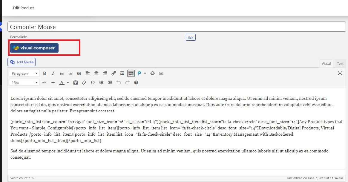Open the text color picker arrow

[x=68, y=82]
